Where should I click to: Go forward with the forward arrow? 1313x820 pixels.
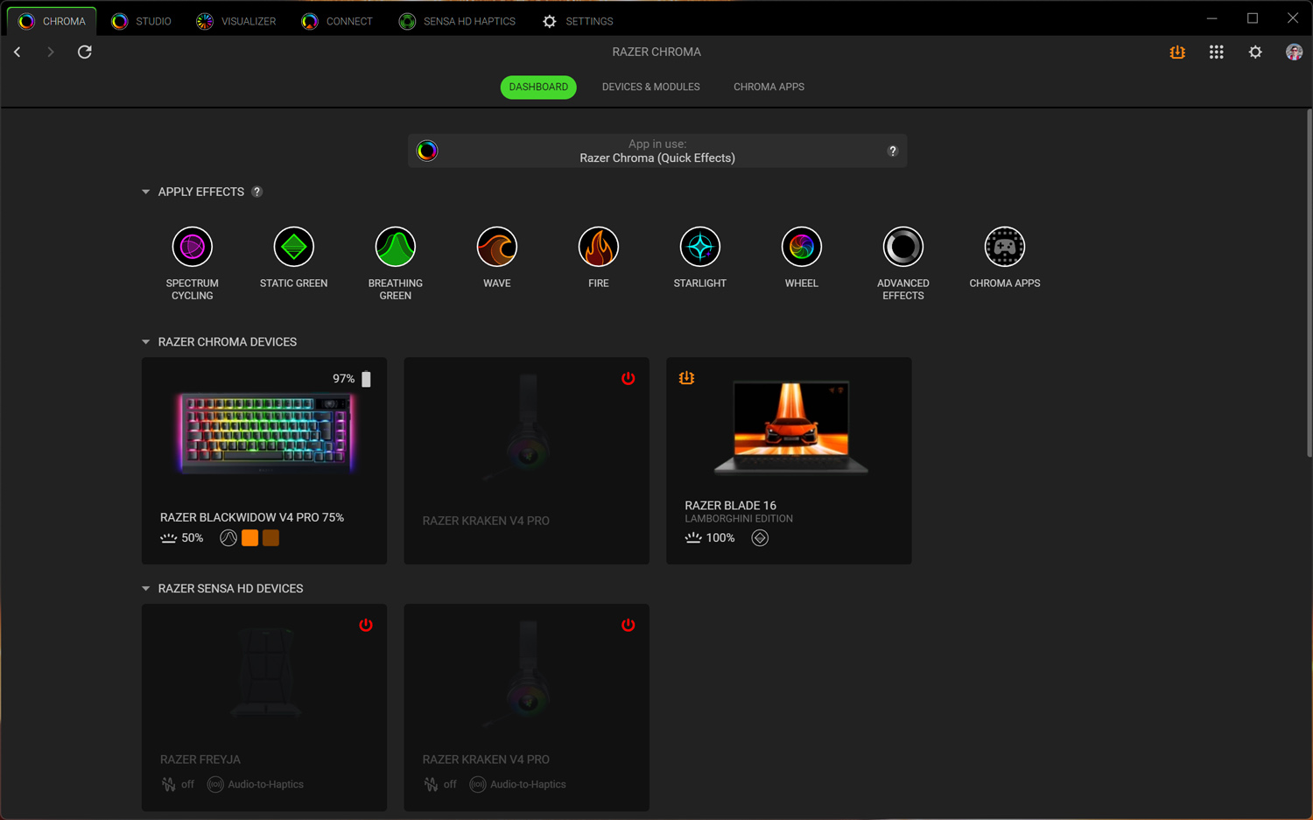(51, 52)
